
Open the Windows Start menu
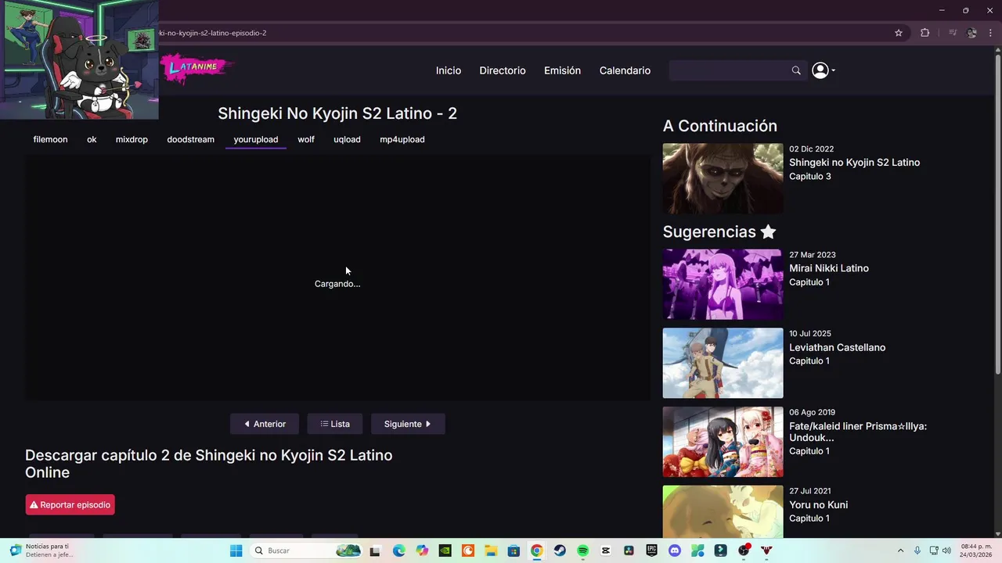click(x=236, y=550)
